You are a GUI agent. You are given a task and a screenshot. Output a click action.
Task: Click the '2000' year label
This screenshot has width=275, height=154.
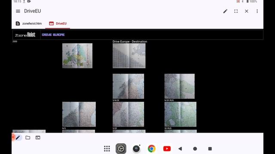15,41
